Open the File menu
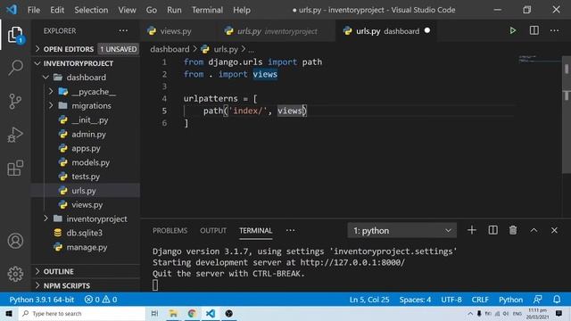Image resolution: width=571 pixels, height=321 pixels. 34,10
